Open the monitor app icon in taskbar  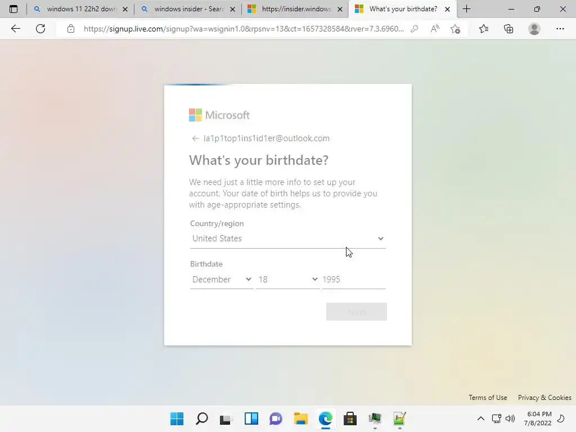[375, 418]
